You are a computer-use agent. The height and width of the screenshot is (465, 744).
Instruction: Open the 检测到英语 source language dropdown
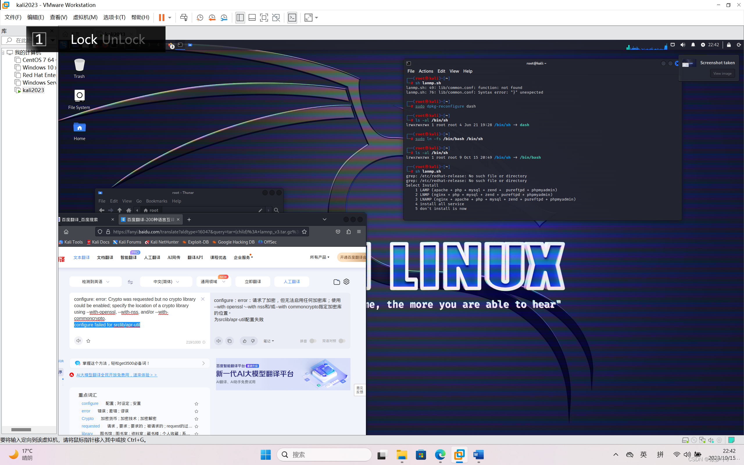click(95, 282)
